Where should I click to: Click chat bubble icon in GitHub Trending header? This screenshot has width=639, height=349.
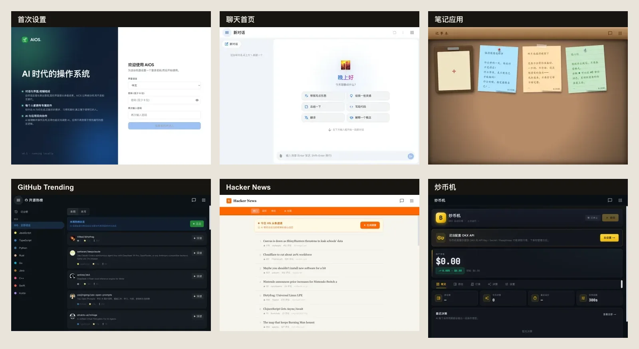pos(194,200)
